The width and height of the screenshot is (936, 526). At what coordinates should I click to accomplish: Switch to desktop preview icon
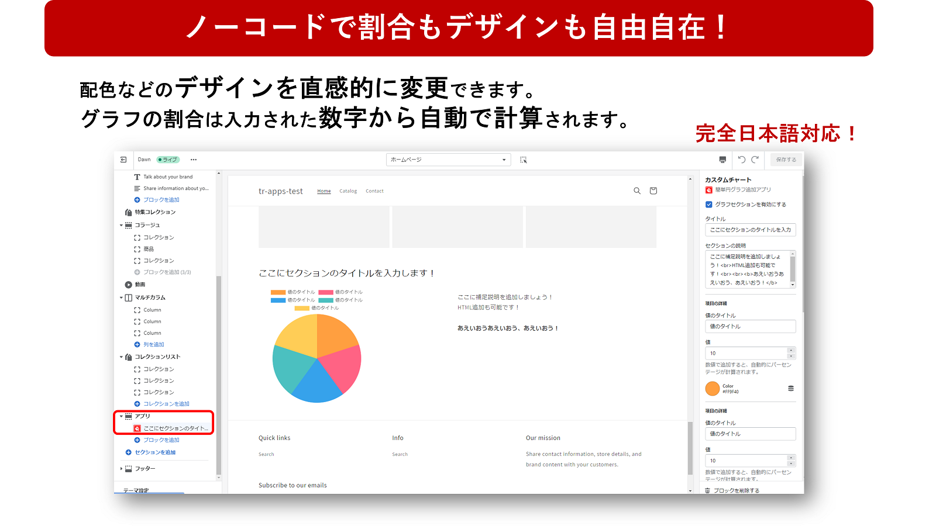click(722, 160)
